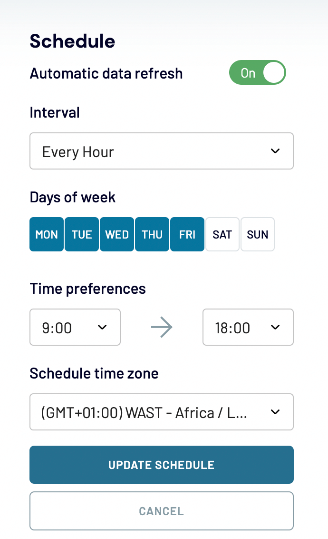Click the chevron in time zone selector
This screenshot has width=328, height=539.
pyautogui.click(x=275, y=412)
